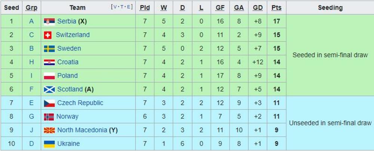Go to Group A link for Serbia
The height and width of the screenshot is (151, 374).
tap(31, 21)
